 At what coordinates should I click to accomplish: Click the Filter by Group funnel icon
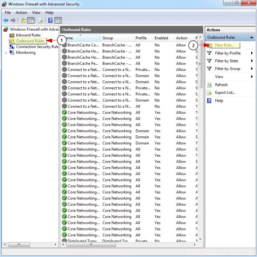tap(209, 69)
